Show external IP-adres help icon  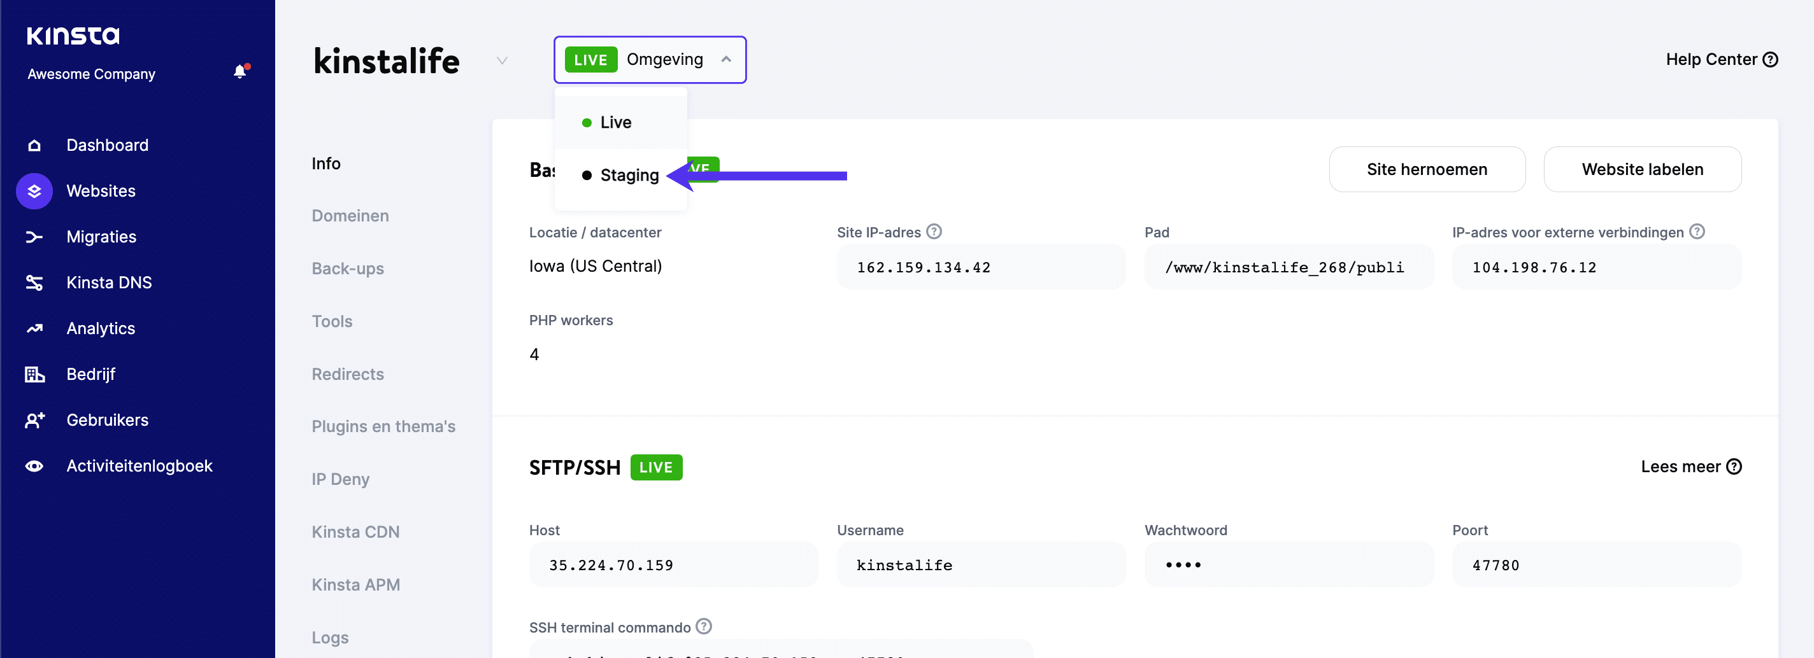click(x=1697, y=232)
